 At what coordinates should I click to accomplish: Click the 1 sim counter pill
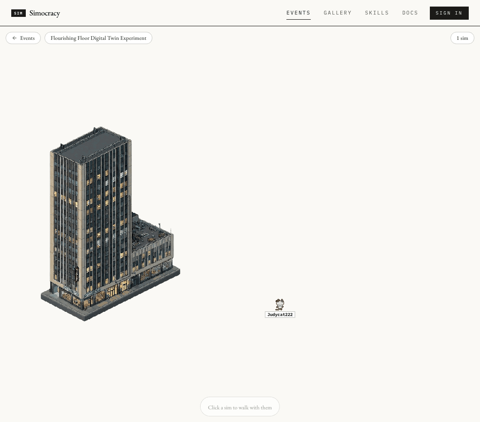[x=462, y=38]
